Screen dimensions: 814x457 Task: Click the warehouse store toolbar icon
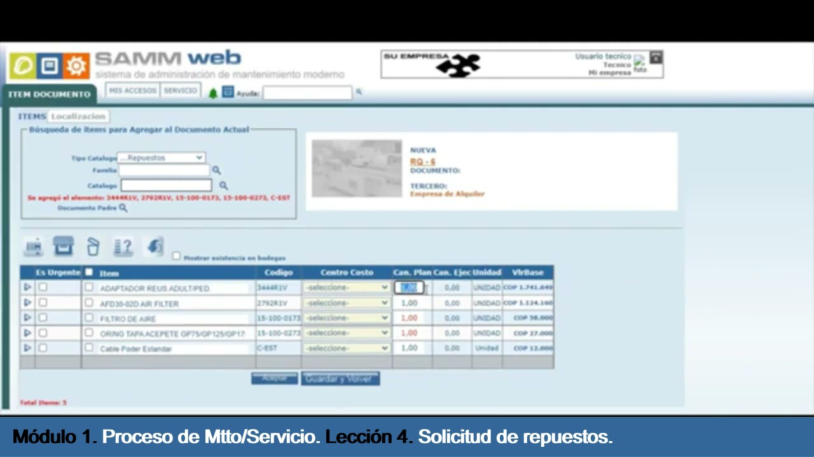(x=63, y=246)
